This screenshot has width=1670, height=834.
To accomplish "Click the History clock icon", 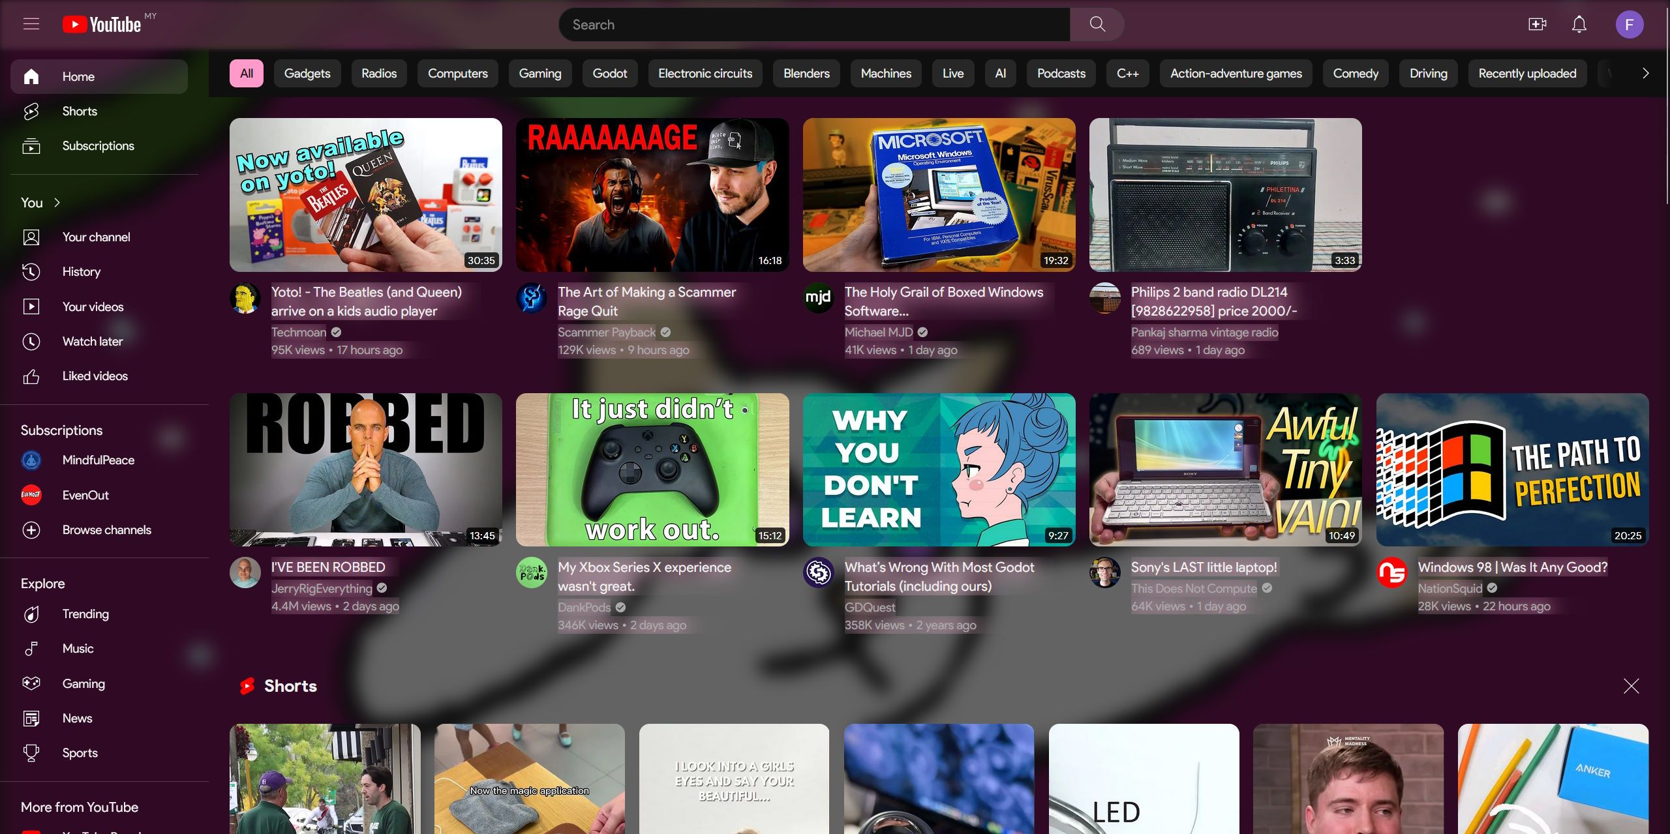I will 31,272.
